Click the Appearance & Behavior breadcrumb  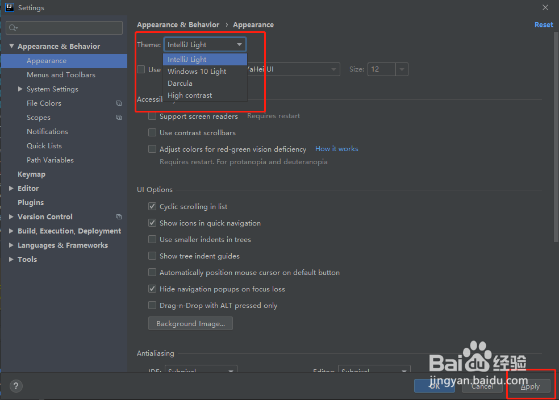[x=178, y=24]
